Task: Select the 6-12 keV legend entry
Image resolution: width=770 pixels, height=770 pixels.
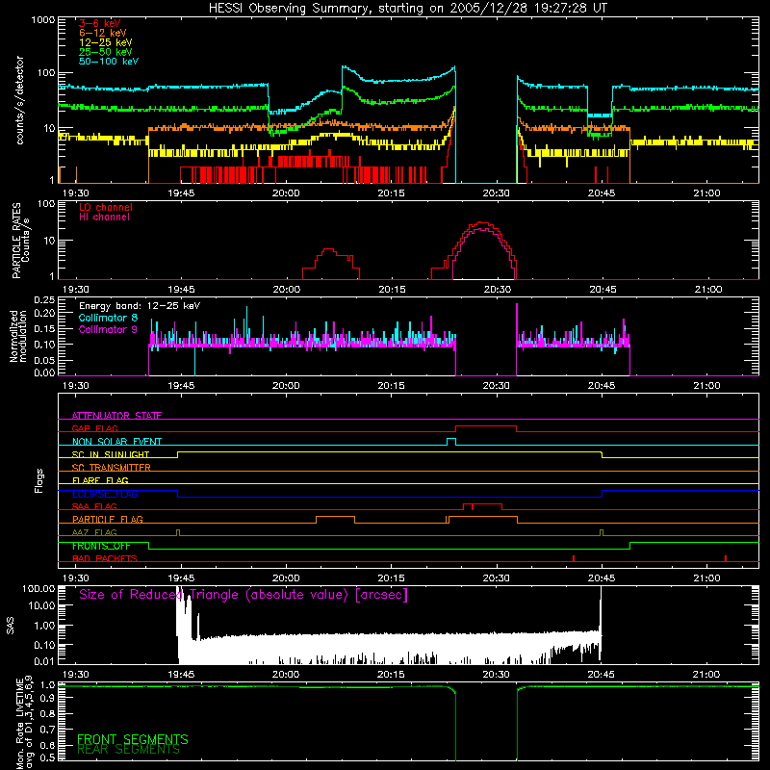Action: [103, 33]
